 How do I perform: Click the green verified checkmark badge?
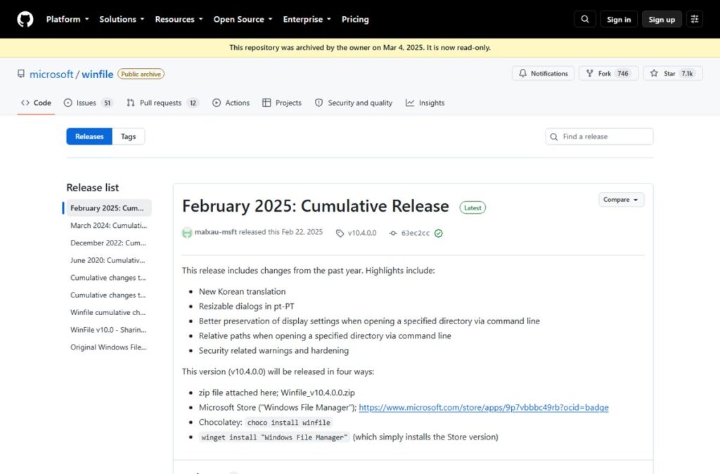pyautogui.click(x=439, y=233)
